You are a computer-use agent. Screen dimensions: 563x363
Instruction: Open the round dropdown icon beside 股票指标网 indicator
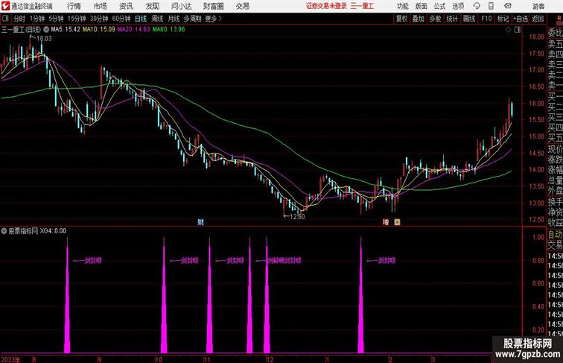point(4,231)
